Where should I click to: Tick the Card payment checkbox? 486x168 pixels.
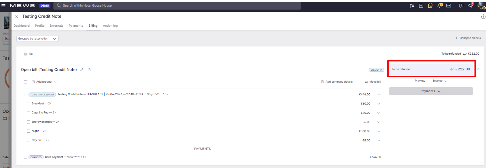click(x=26, y=157)
